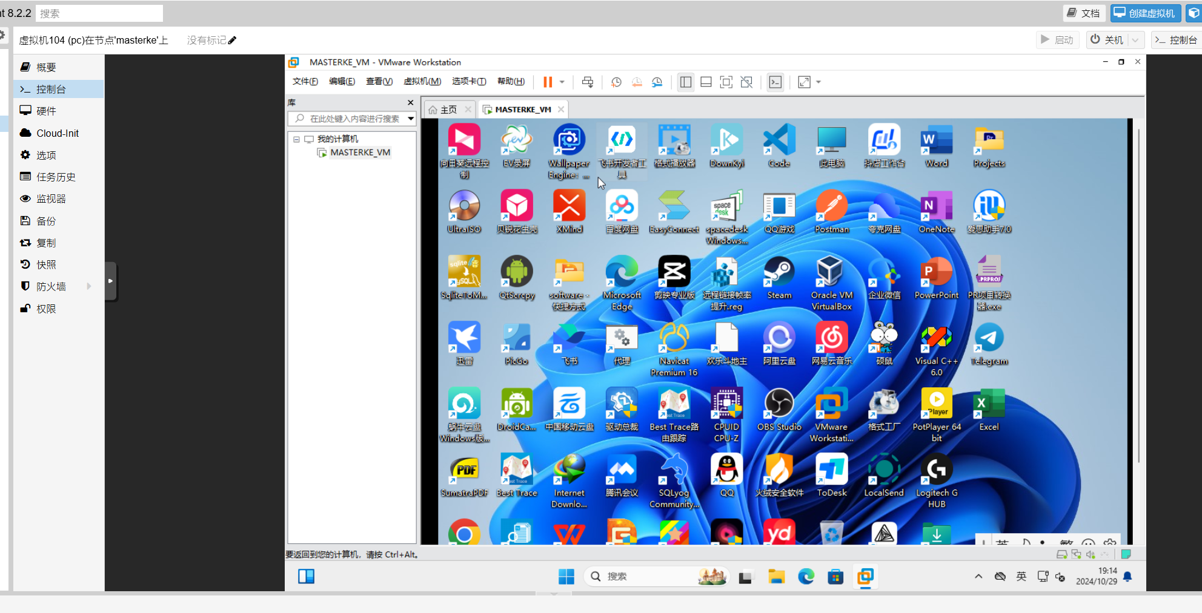Open 控制台 button at top right
The width and height of the screenshot is (1202, 613).
pyautogui.click(x=1176, y=40)
